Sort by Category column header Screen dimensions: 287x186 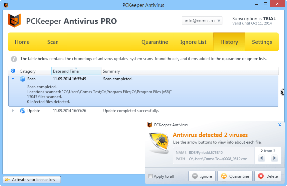tap(35, 71)
